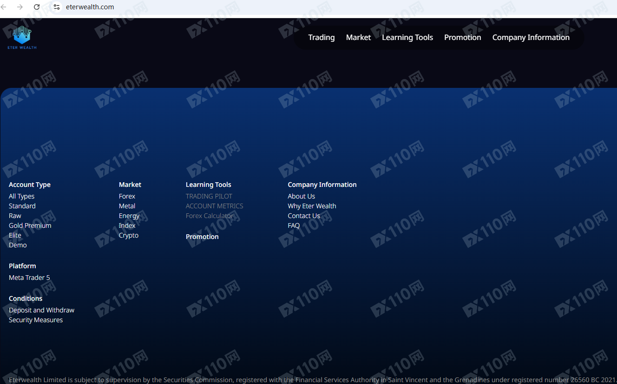Image resolution: width=617 pixels, height=384 pixels.
Task: Go to Deposit and Withdraw page
Action: [x=41, y=310]
